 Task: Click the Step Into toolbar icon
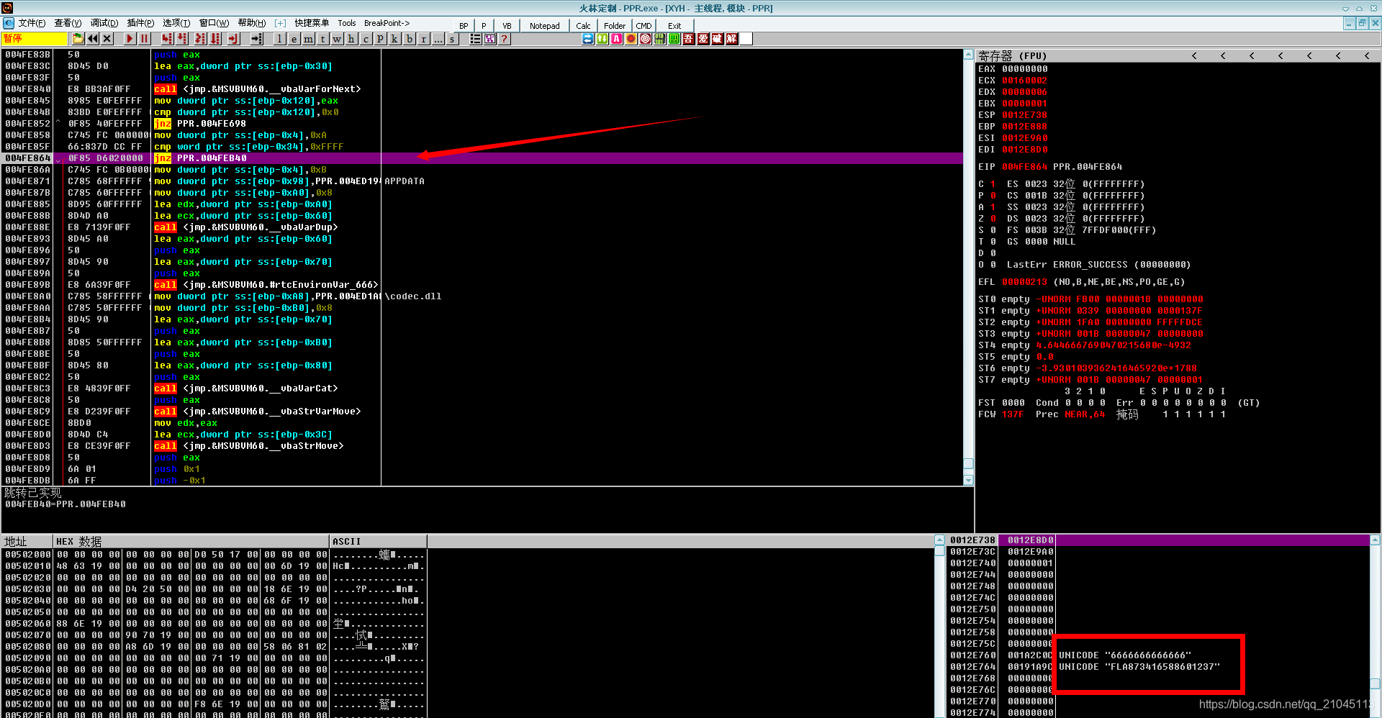point(168,39)
